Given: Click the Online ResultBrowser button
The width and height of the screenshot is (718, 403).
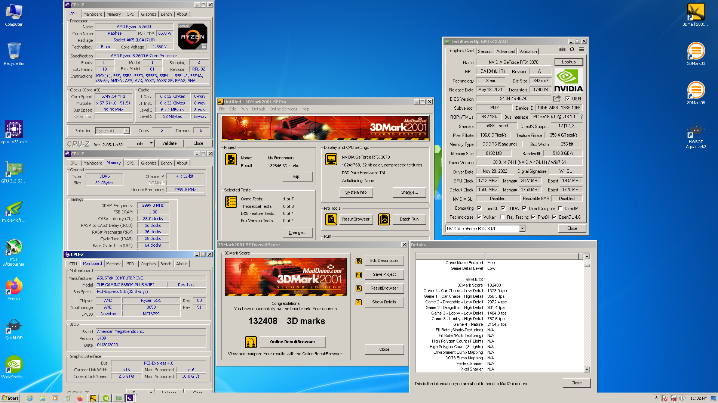Looking at the screenshot, I should click(x=292, y=342).
